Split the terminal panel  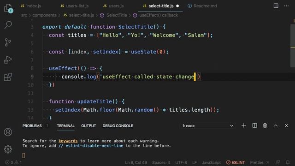[x=254, y=125]
